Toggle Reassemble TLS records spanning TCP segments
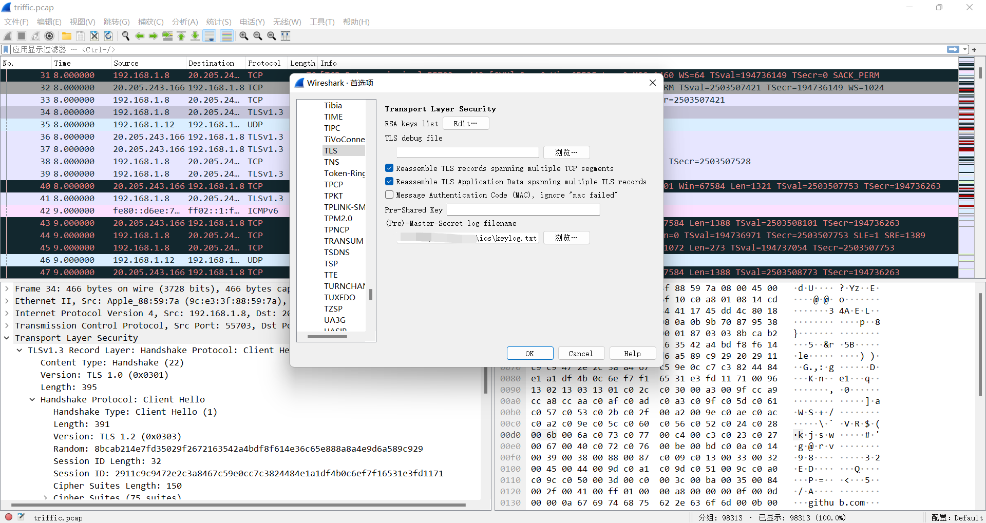 389,168
